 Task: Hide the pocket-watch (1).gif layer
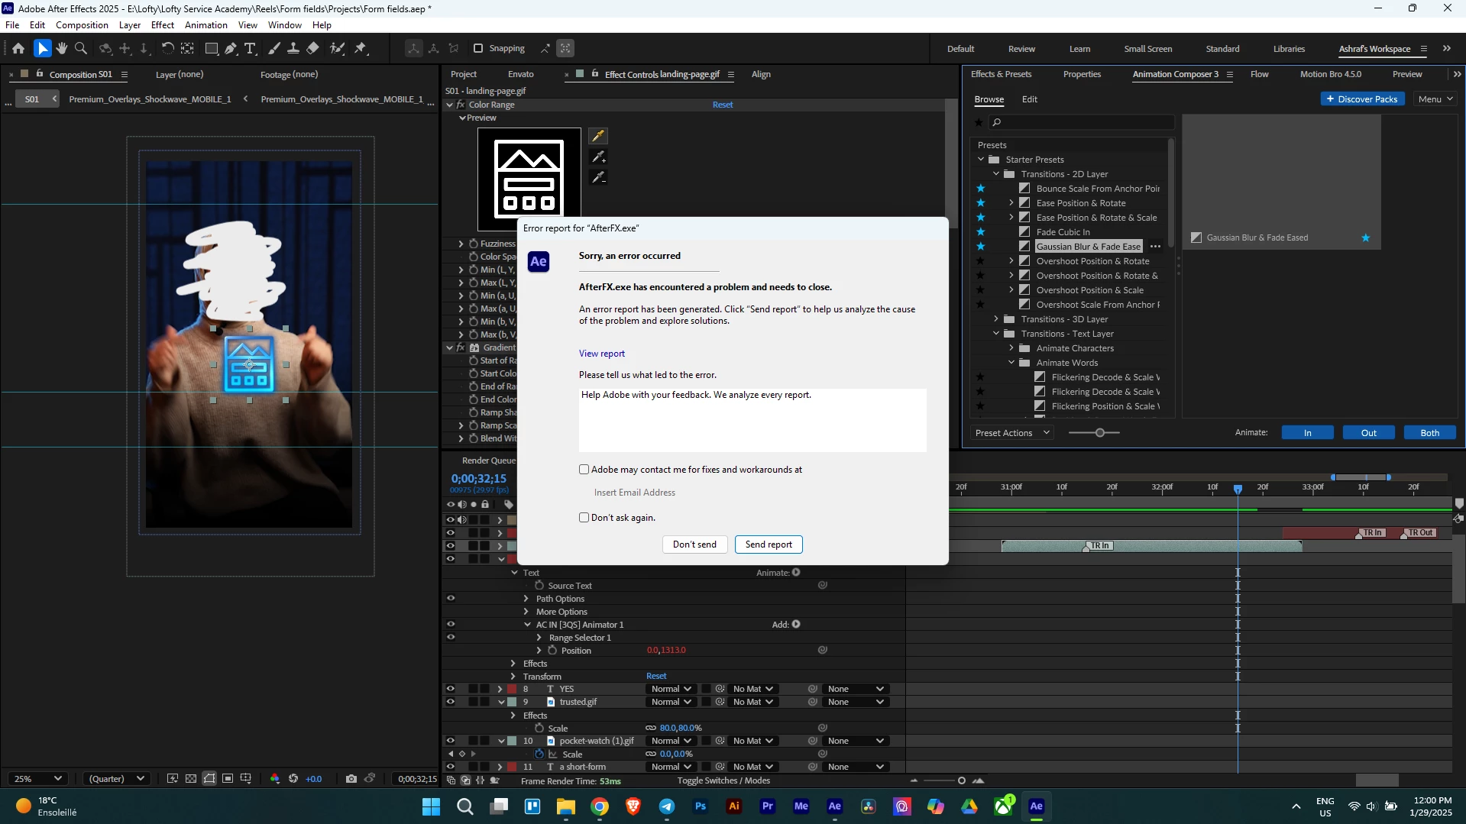click(450, 741)
